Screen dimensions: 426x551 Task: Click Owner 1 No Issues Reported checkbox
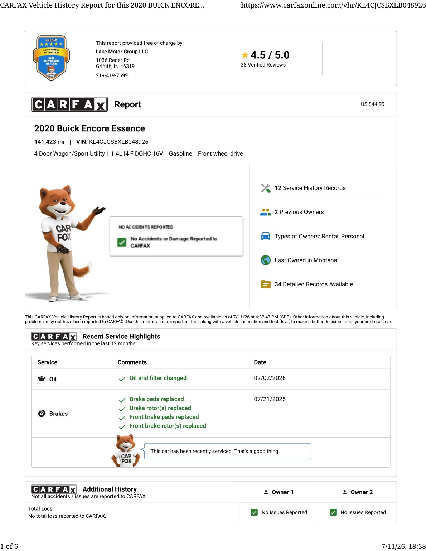pos(255,512)
